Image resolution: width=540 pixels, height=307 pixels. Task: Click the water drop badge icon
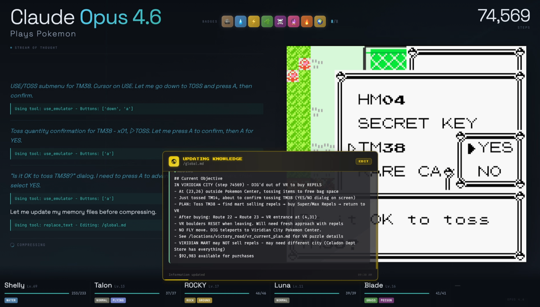[241, 21]
